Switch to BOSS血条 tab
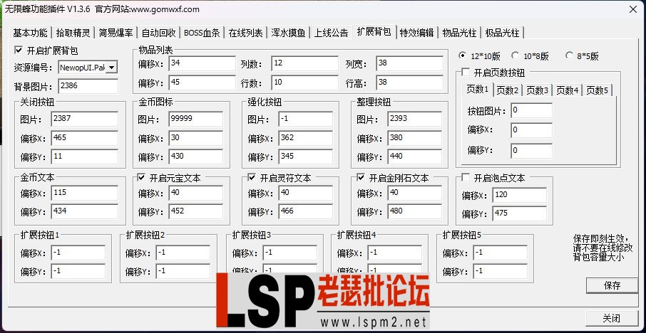The image size is (646, 333). (x=202, y=33)
